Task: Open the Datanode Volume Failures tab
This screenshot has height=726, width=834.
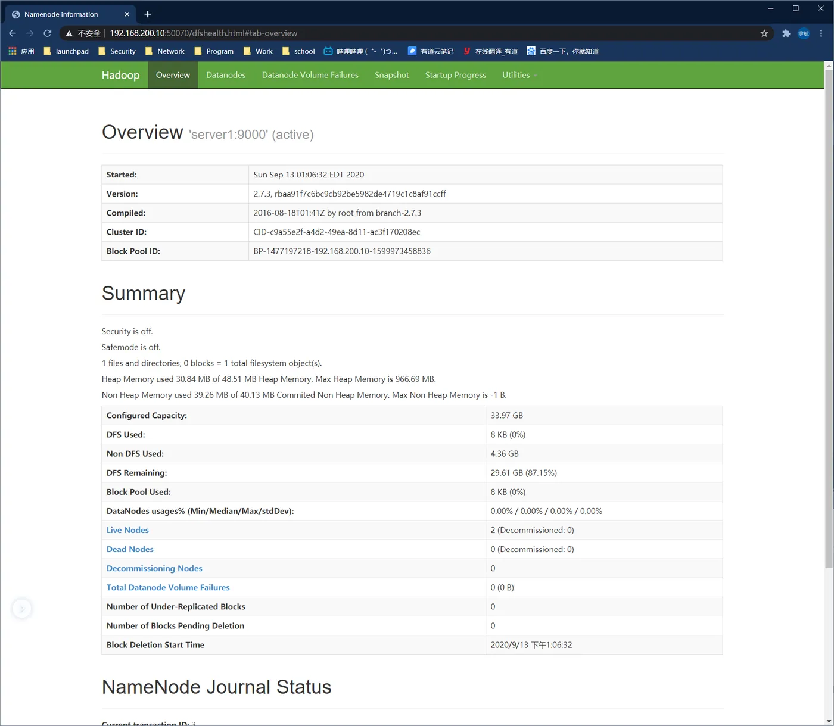Action: coord(310,75)
